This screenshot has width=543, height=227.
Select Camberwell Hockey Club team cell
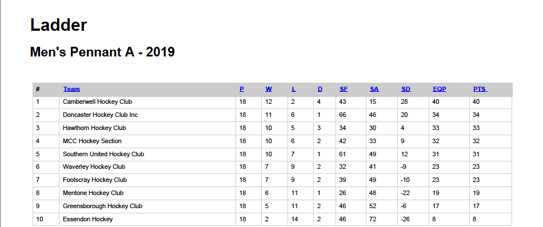[x=147, y=102]
